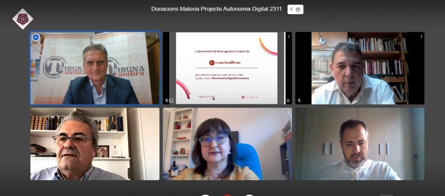Open the three-dot menu on the striped-shirt man's tile
The width and height of the screenshot is (445, 196).
click(156, 112)
